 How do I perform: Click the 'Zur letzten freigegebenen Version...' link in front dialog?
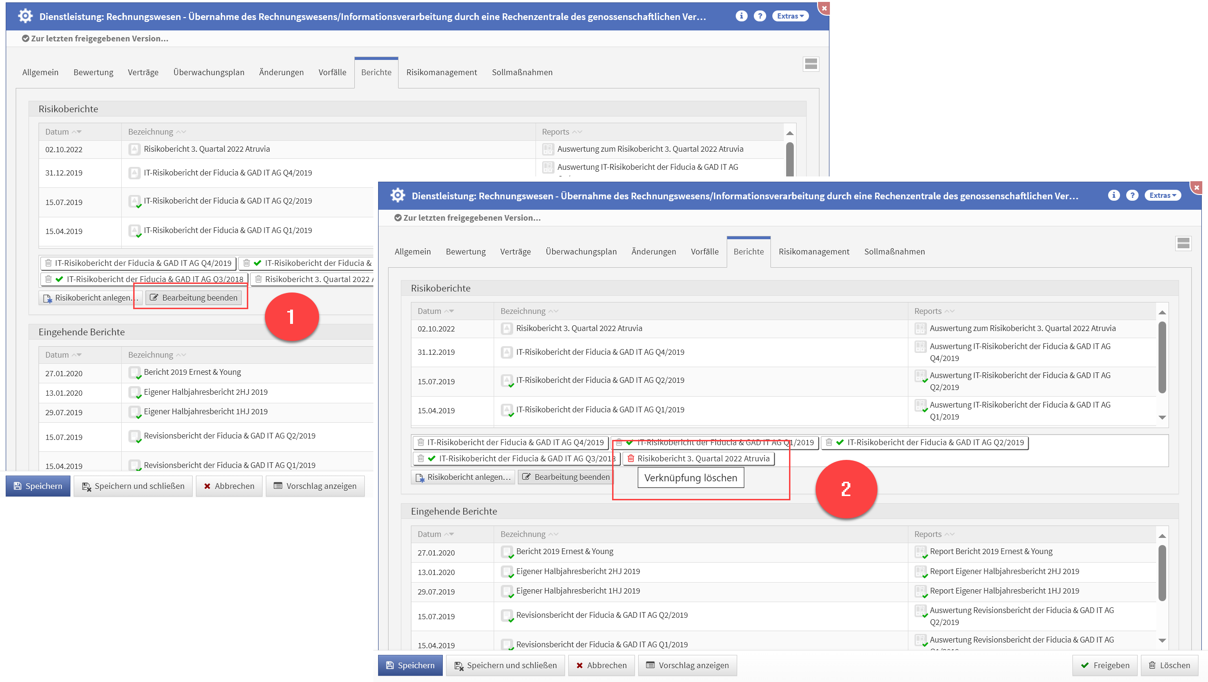(467, 218)
